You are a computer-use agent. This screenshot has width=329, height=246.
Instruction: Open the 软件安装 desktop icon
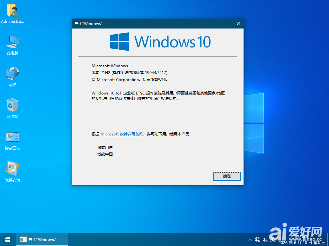pos(13,172)
